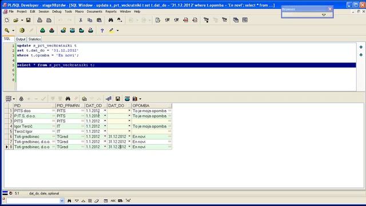Click the PID_PRMRN column header

[x=70, y=105]
